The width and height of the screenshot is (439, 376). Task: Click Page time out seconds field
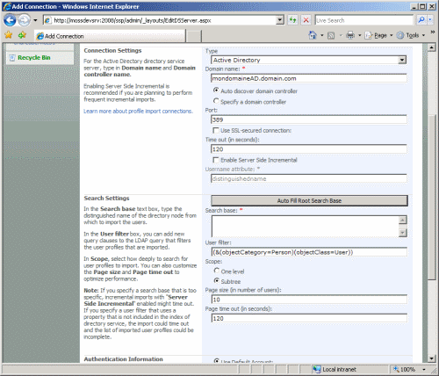click(309, 318)
